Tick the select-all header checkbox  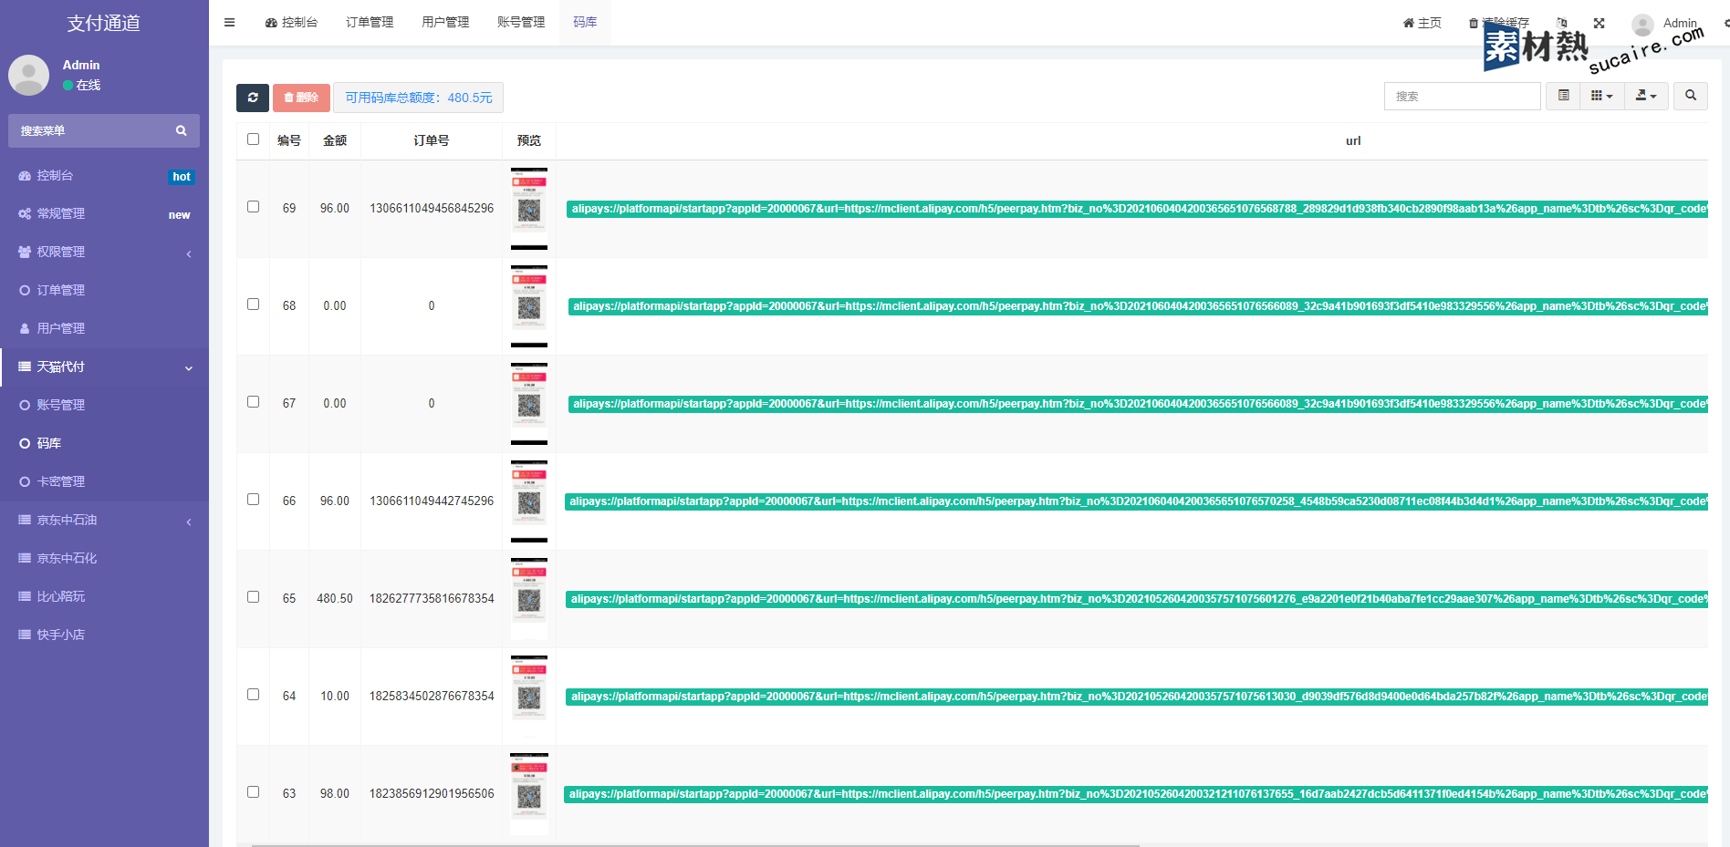253,139
